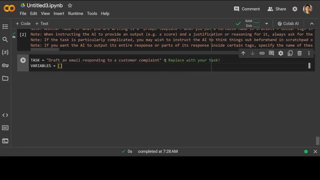Image resolution: width=320 pixels, height=180 pixels.
Task: Open the Files folder panel
Action: click(x=5, y=78)
